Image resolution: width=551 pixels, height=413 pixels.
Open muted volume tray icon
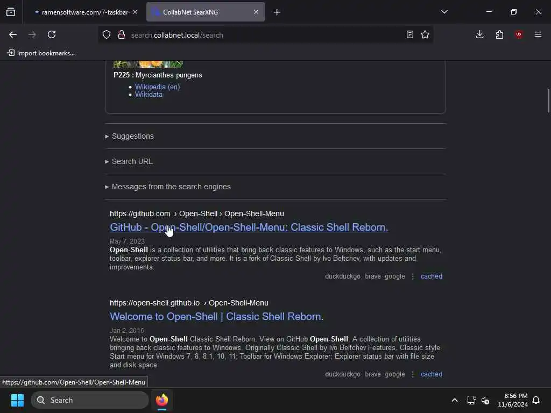[485, 400]
